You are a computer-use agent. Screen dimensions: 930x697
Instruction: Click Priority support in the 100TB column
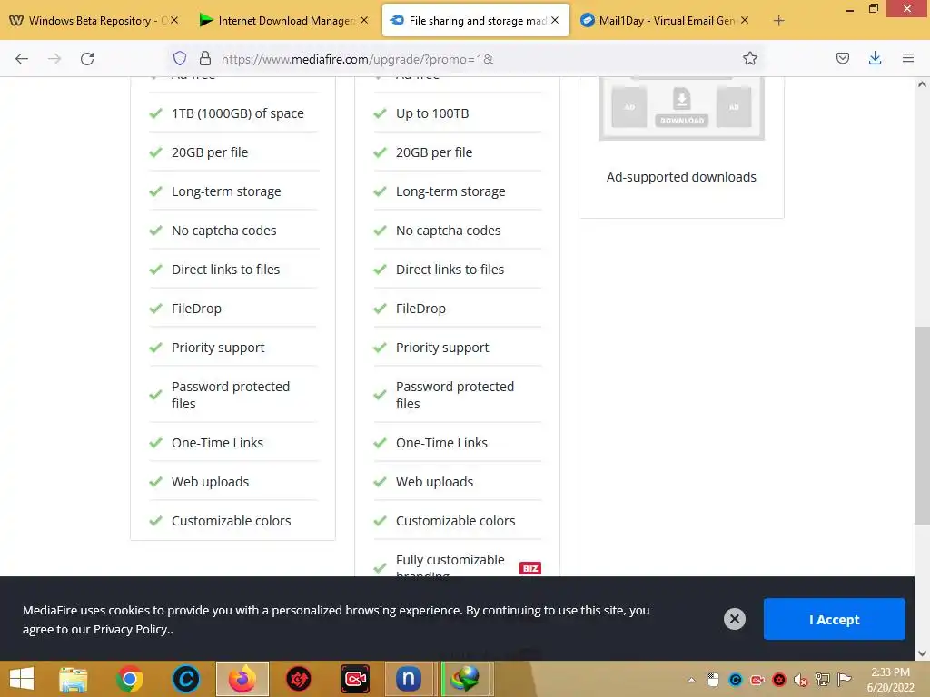(442, 348)
